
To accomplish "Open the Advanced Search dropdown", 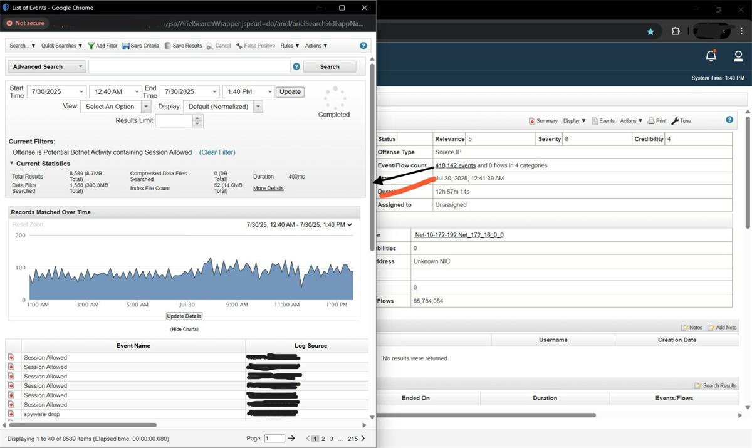I will [x=46, y=66].
